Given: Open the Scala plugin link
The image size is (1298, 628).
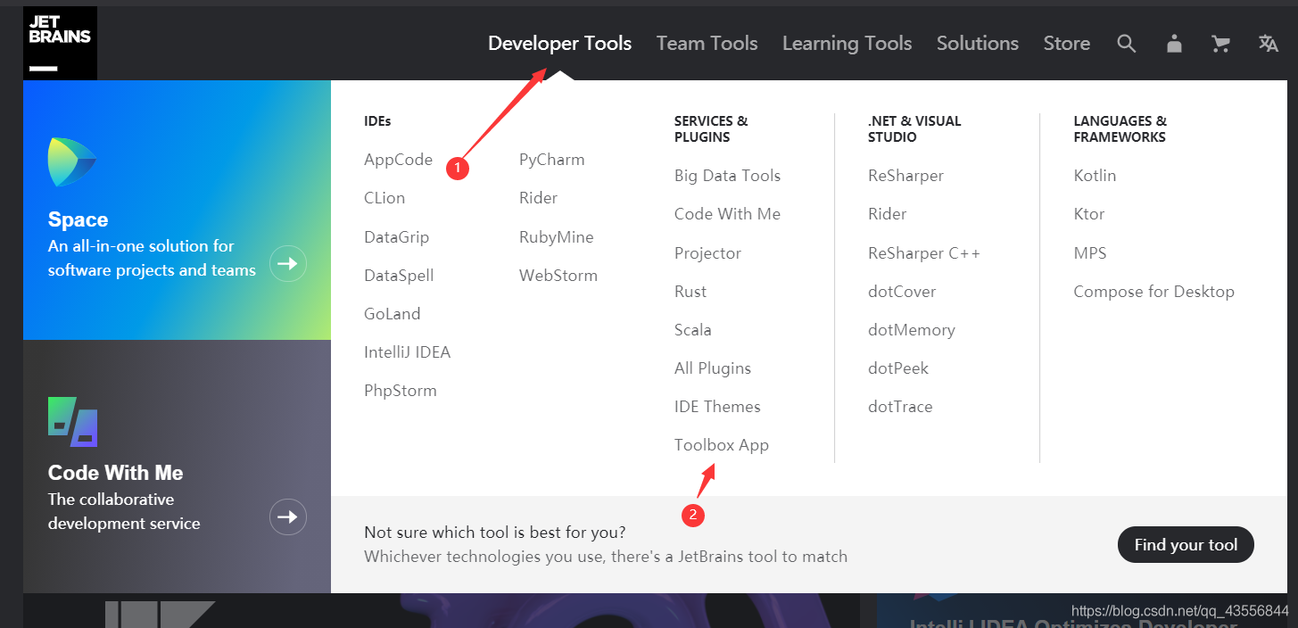Looking at the screenshot, I should point(692,330).
